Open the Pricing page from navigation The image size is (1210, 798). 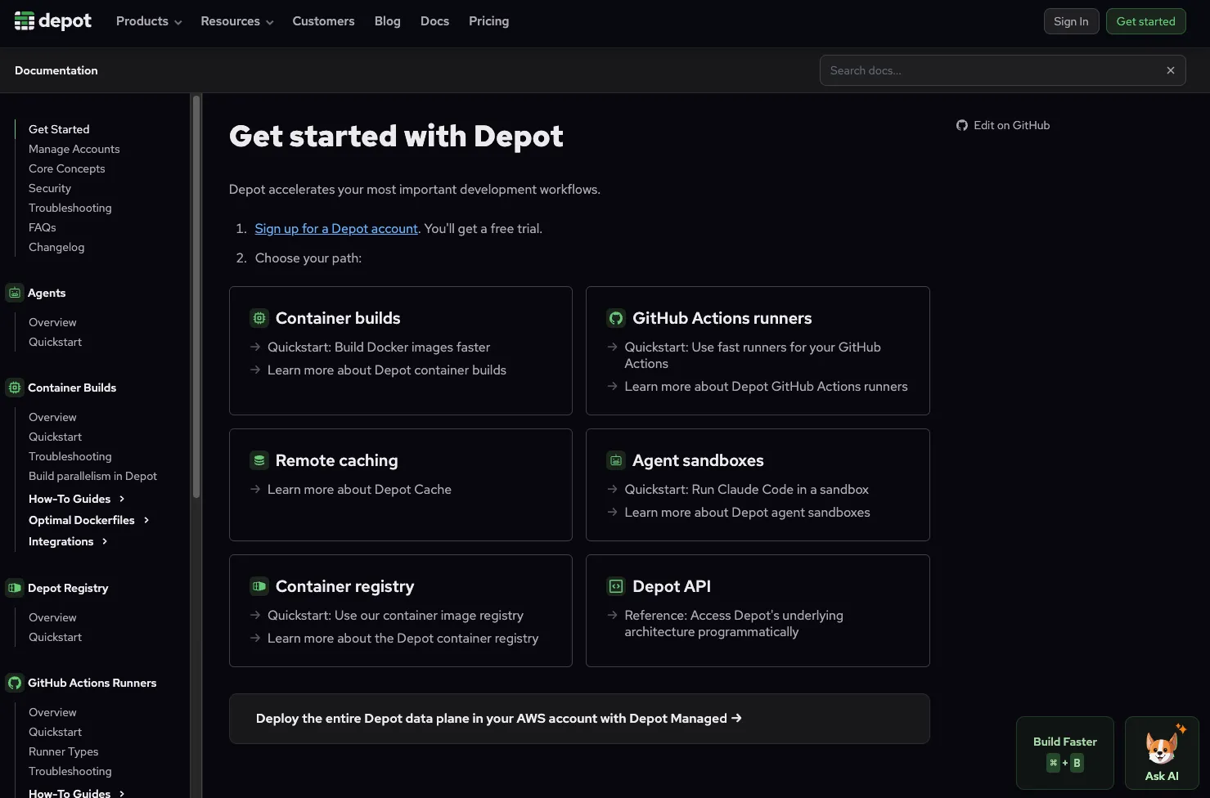tap(488, 21)
